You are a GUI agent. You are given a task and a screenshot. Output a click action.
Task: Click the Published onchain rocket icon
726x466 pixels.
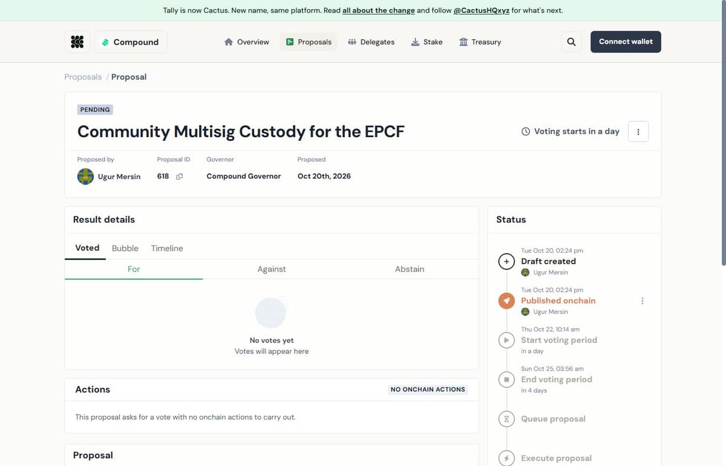(x=506, y=300)
